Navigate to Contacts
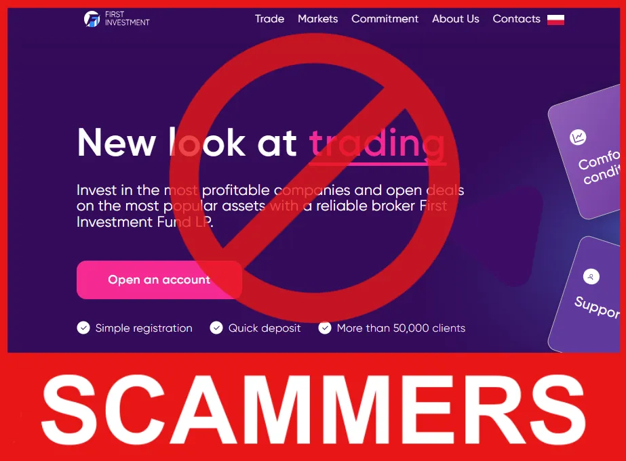Viewport: 626px width, 461px height. tap(516, 19)
